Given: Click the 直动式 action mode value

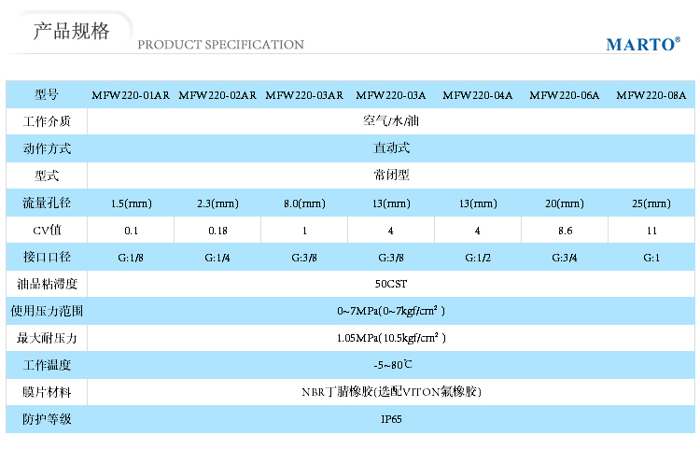Looking at the screenshot, I should point(391,148).
